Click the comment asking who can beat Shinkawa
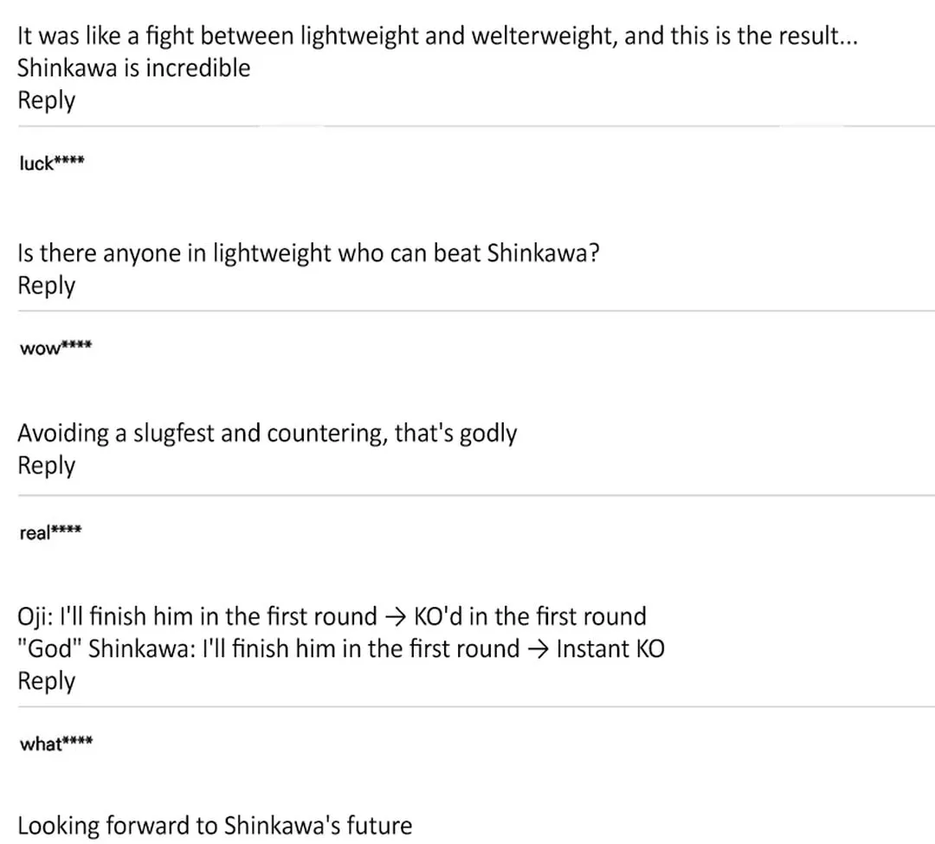Viewport: 935px width, 844px height. coord(308,254)
